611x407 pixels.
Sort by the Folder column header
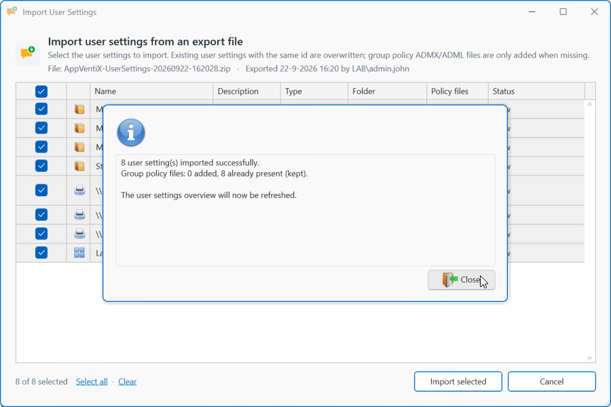coord(388,91)
